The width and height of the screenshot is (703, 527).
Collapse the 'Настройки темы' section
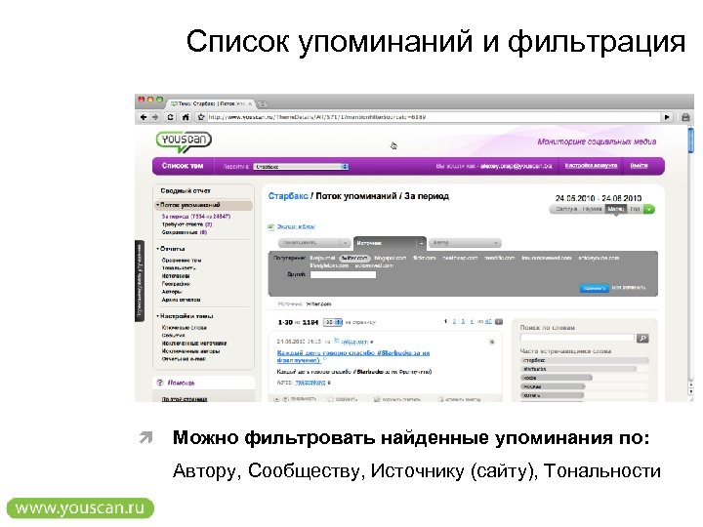(158, 316)
